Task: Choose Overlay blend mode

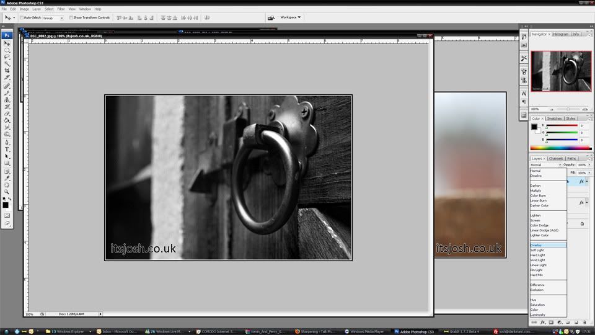Action: 548,246
